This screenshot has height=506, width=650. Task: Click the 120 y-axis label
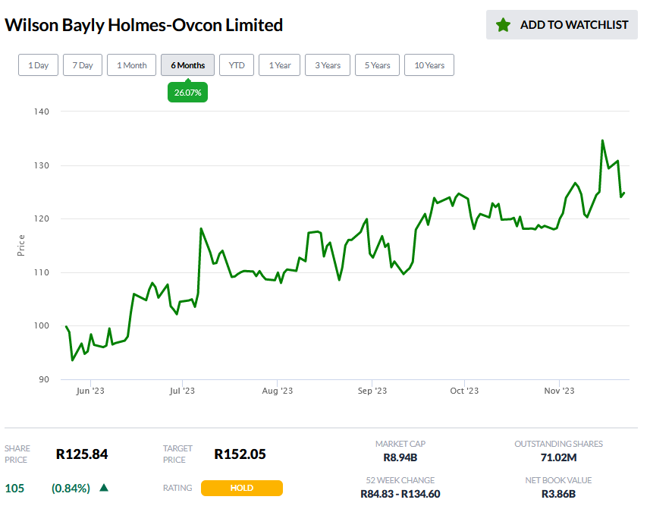(42, 218)
